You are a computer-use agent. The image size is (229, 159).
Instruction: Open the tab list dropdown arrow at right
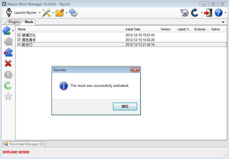pos(223,22)
